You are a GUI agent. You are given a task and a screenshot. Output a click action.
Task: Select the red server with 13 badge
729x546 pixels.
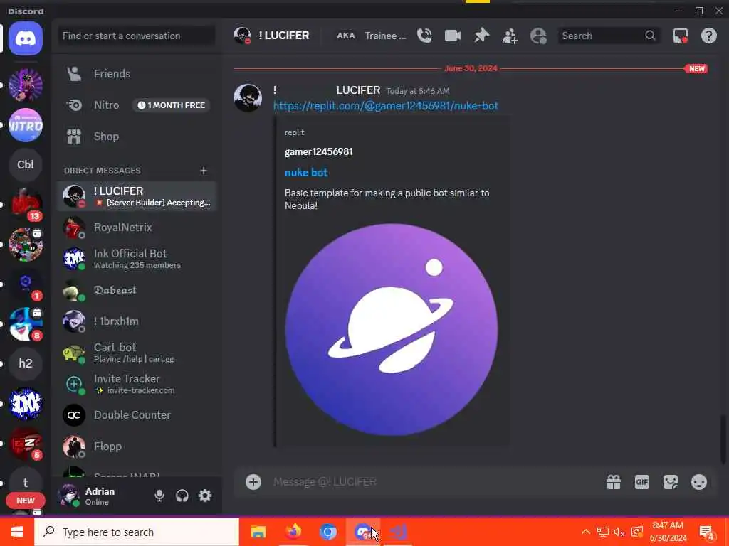(x=26, y=205)
